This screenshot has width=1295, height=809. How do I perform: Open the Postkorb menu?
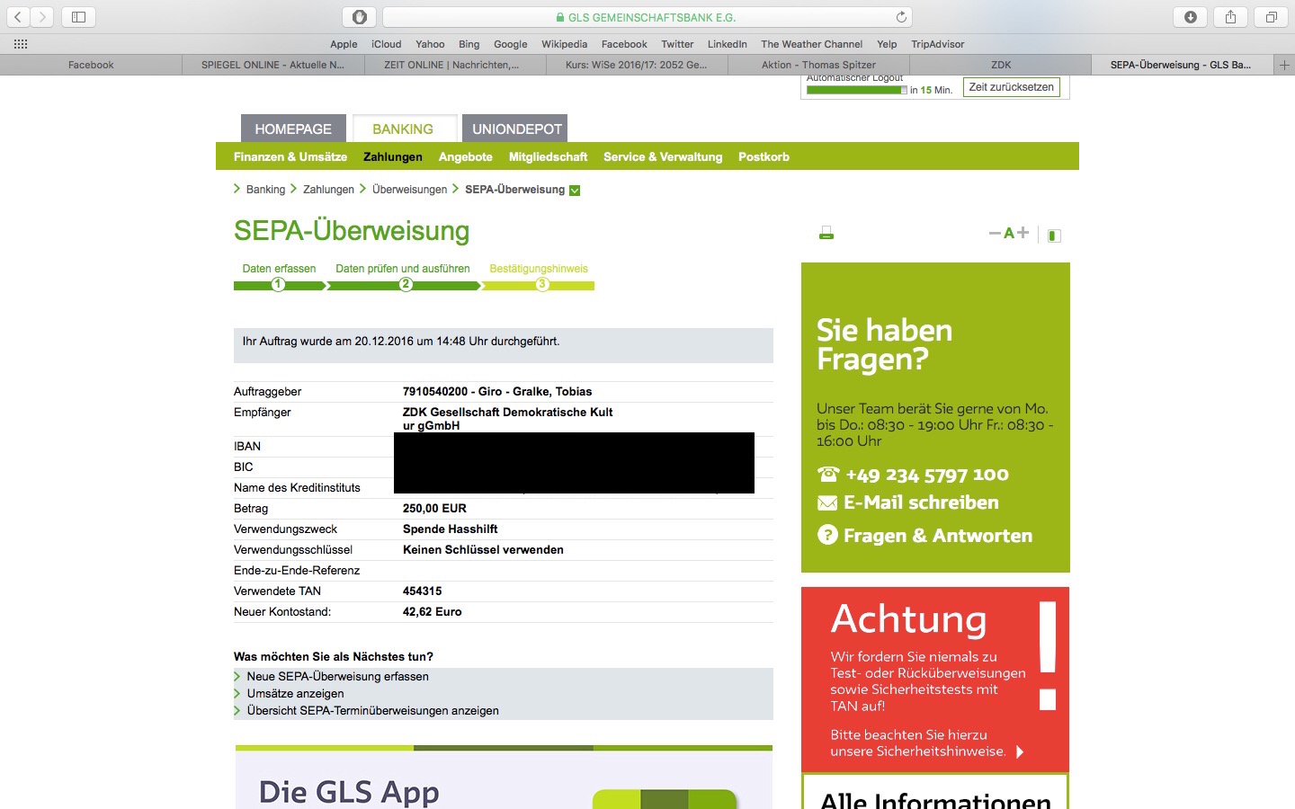pos(764,156)
